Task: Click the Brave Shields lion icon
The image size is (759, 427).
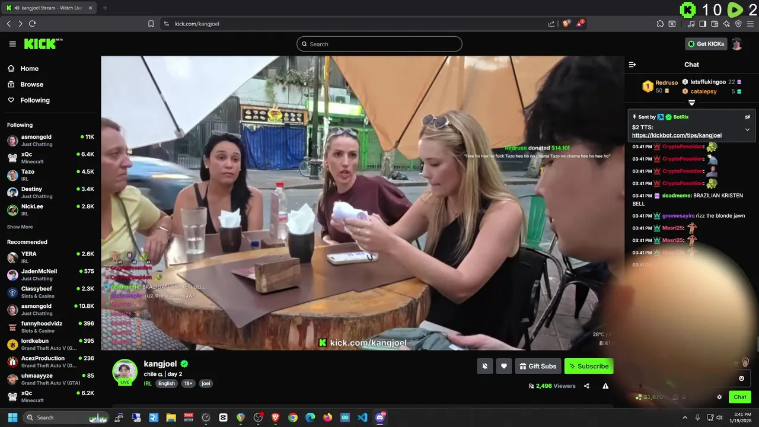Action: pos(566,24)
